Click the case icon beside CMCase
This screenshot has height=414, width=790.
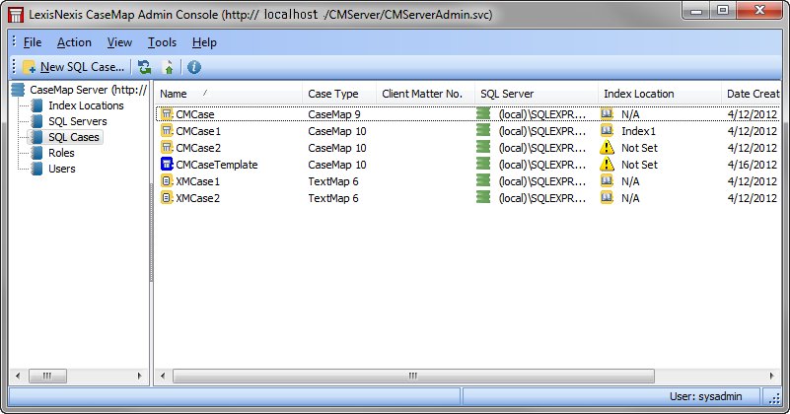coord(167,114)
